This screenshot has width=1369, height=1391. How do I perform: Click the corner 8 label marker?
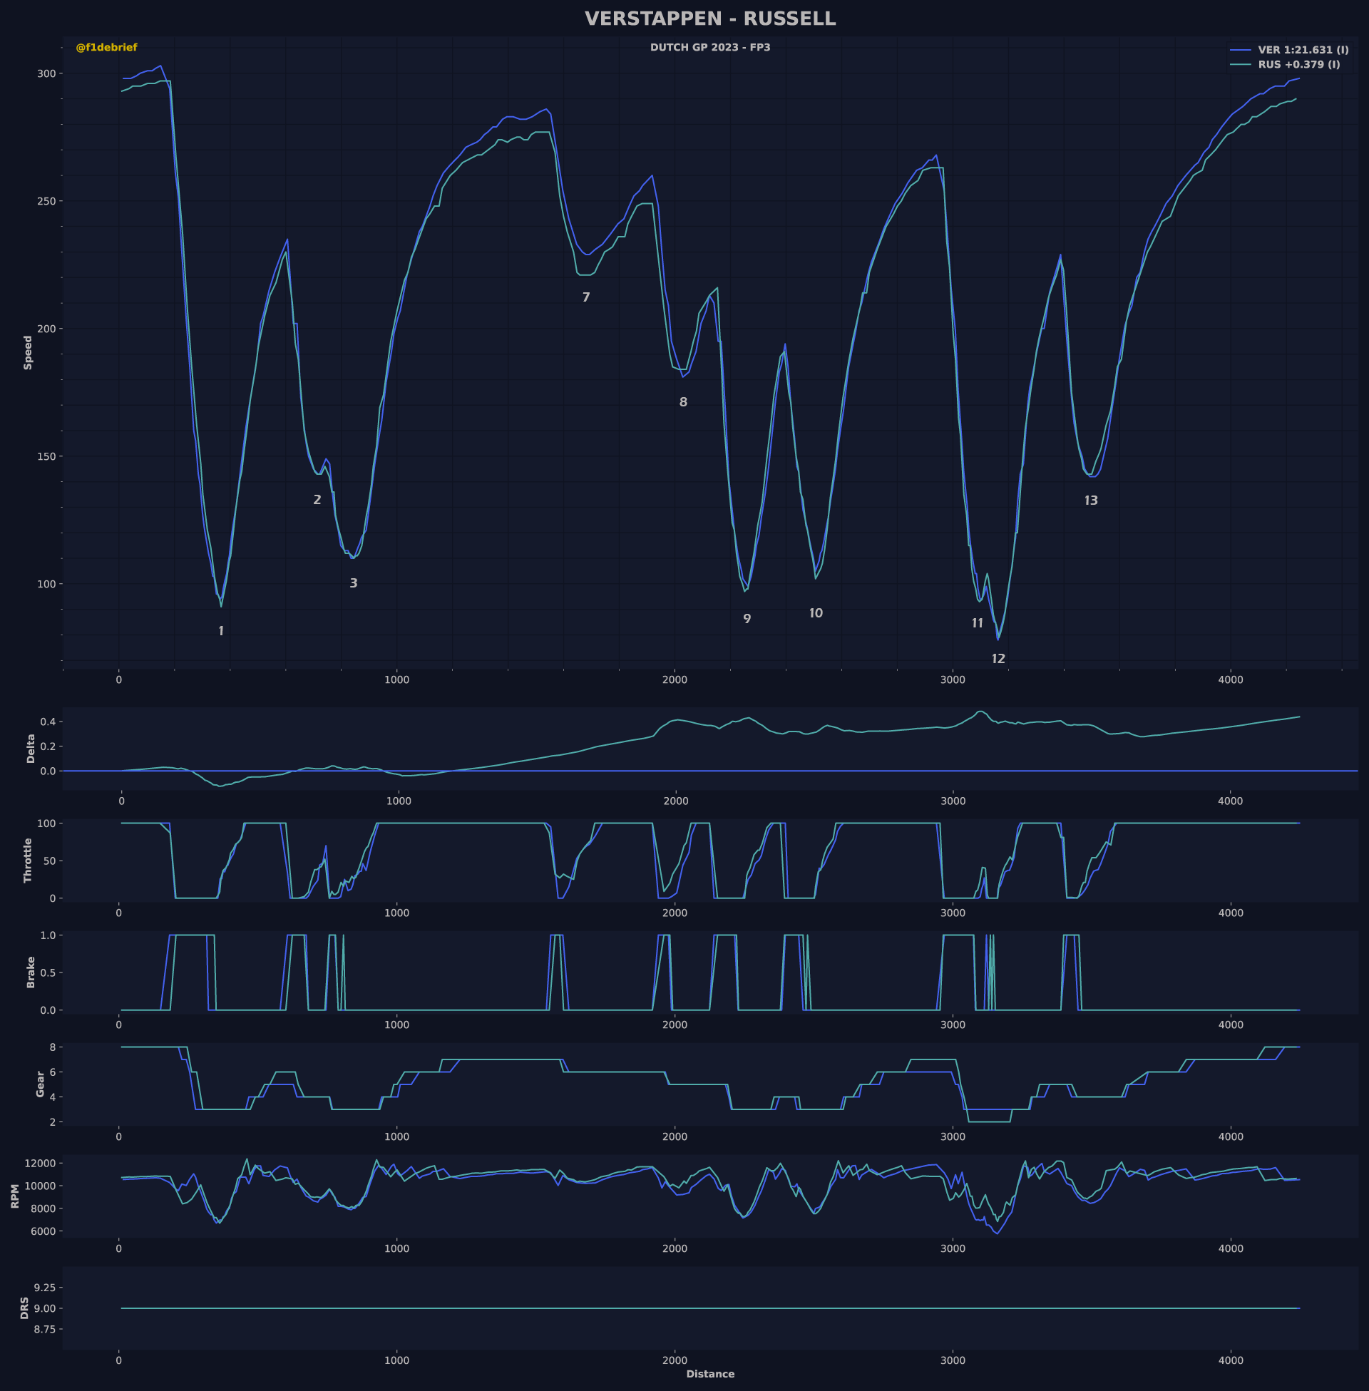click(683, 402)
